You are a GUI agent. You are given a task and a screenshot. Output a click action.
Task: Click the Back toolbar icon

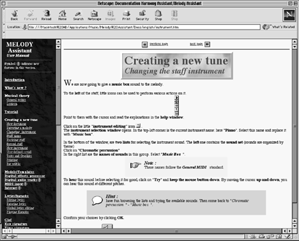[14, 15]
